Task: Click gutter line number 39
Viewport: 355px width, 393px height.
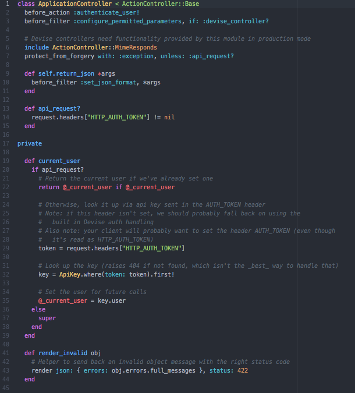Action: (6, 335)
